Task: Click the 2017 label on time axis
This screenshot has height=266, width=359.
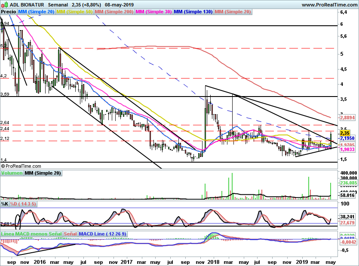Action: pyautogui.click(x=126, y=262)
